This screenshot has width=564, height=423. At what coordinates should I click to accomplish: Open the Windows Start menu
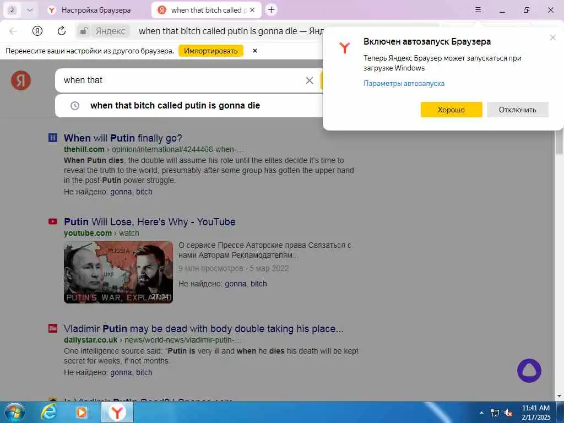(x=15, y=412)
